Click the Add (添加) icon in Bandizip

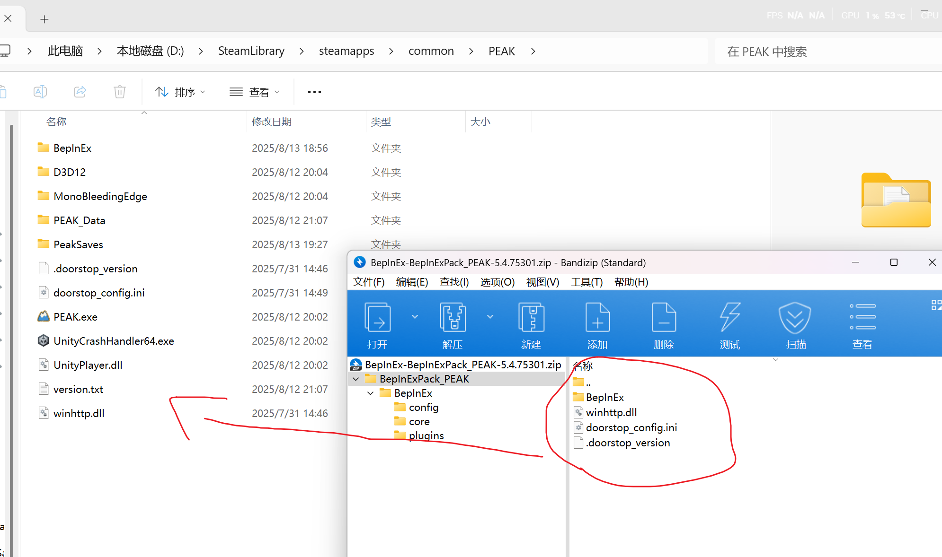point(597,317)
